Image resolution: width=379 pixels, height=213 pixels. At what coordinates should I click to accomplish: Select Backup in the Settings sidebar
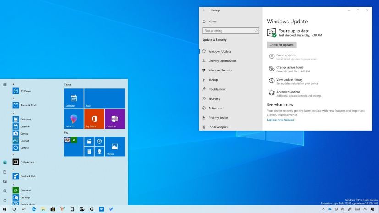tap(231, 80)
